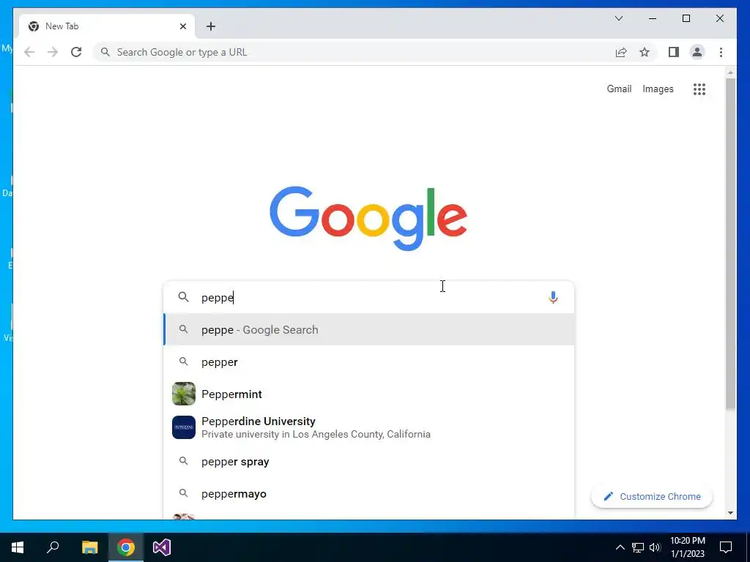This screenshot has width=750, height=562.
Task: Bookmark this tab with the star icon
Action: [645, 52]
